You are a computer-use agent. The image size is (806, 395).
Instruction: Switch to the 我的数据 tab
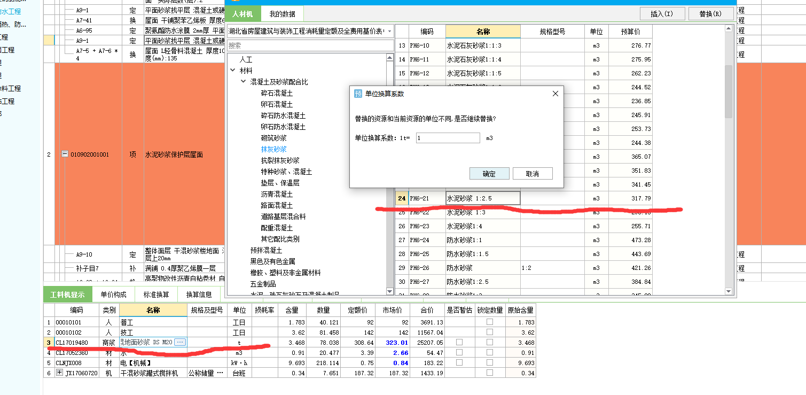(281, 13)
